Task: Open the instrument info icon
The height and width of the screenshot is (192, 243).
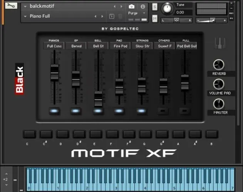Action: (142, 7)
